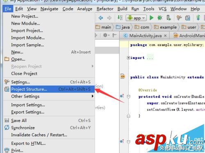Select the com breadcrumb folder
205x153 pixels.
tap(142, 27)
